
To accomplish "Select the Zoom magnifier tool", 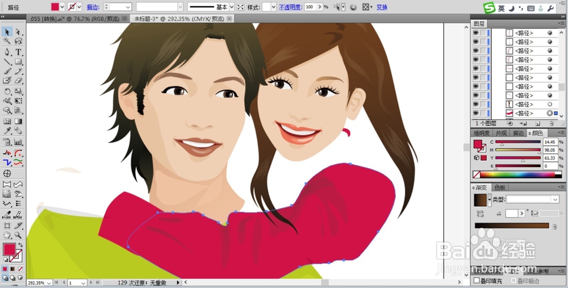I will [x=18, y=235].
